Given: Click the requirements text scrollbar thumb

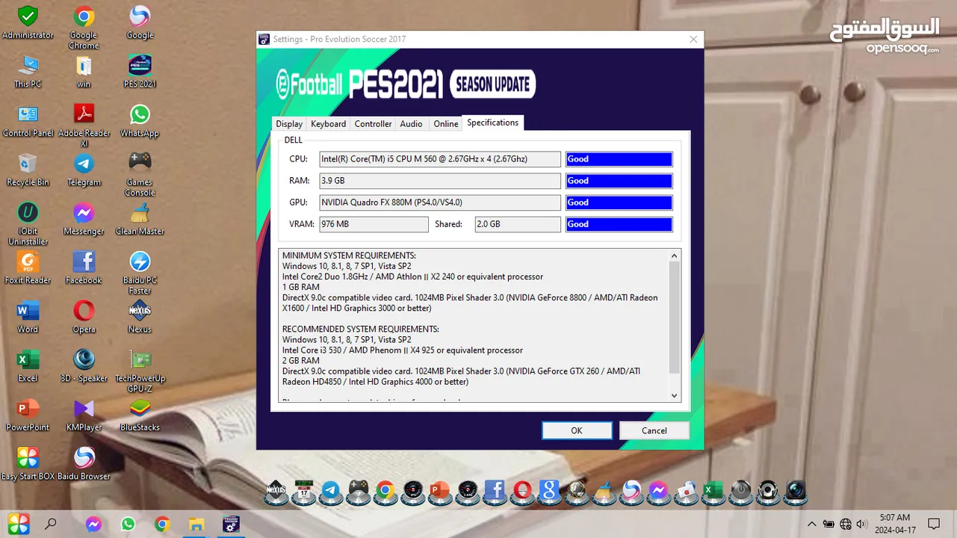Looking at the screenshot, I should pyautogui.click(x=675, y=317).
